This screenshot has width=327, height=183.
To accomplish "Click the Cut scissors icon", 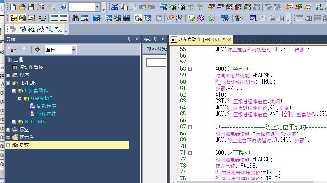I will coord(115,6).
